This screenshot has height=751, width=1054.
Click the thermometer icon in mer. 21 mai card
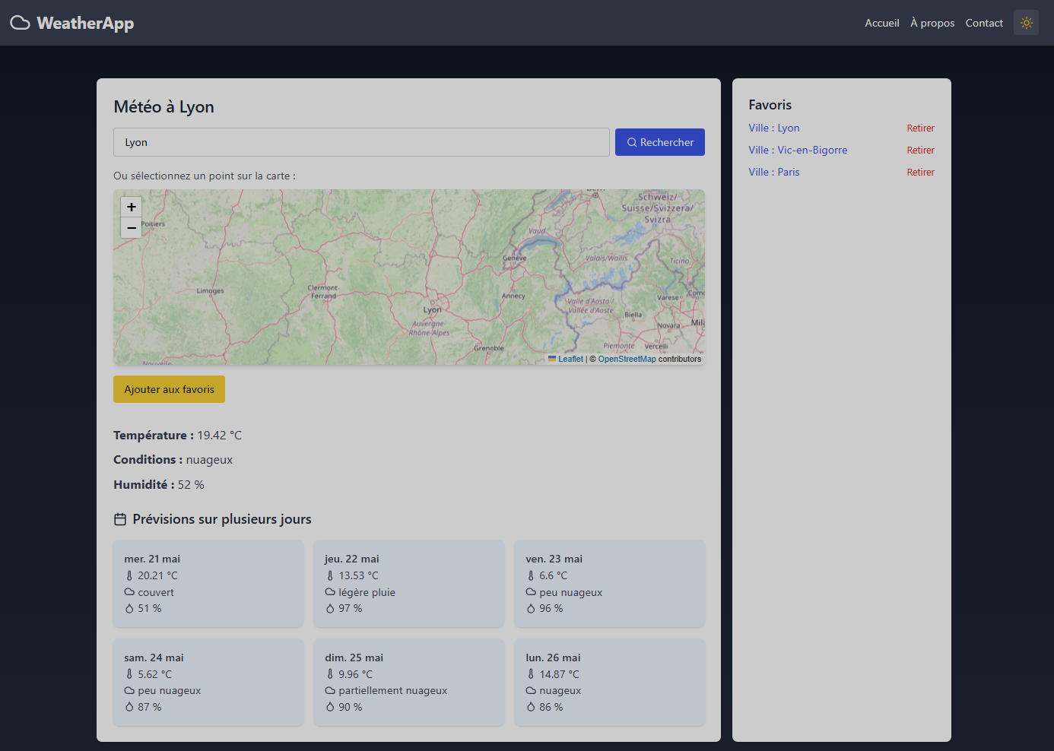tap(129, 575)
